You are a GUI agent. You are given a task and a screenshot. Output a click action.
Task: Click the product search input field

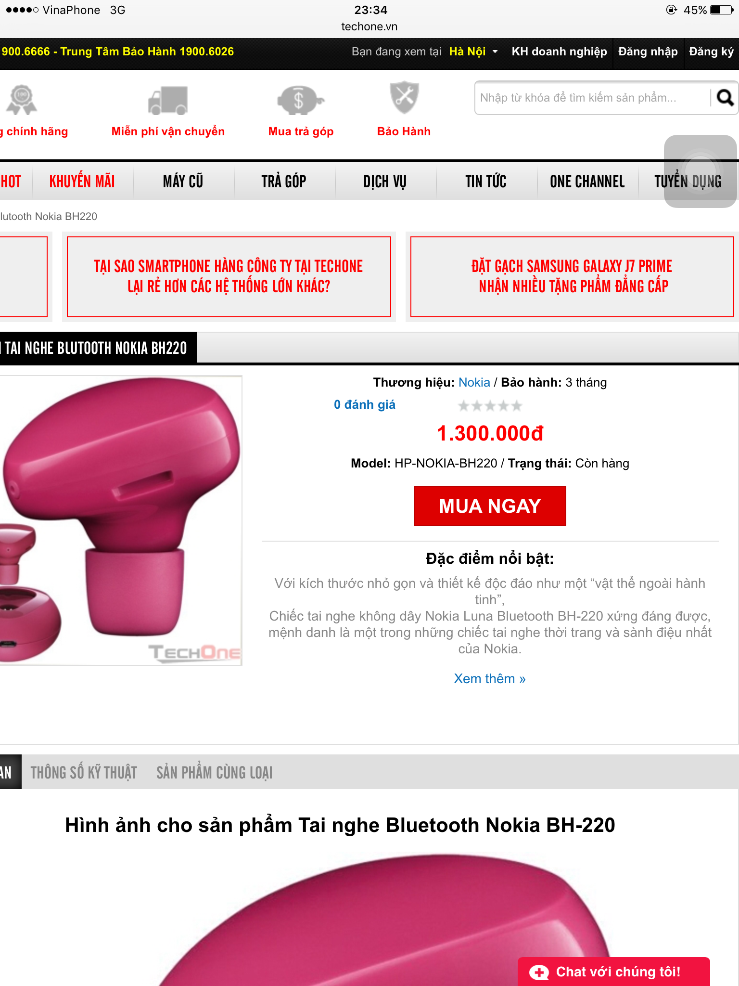tap(592, 98)
